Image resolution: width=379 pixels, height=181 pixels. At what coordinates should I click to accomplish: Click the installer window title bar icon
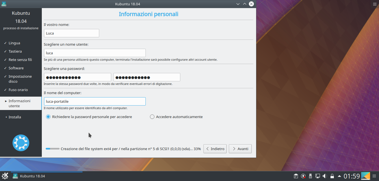[x=3, y=4]
